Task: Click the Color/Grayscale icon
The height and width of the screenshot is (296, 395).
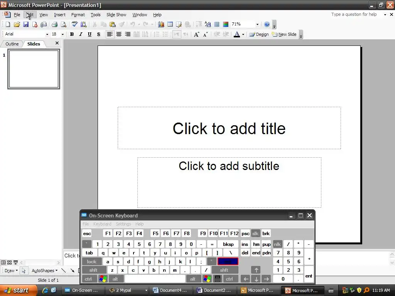Action: point(226,24)
